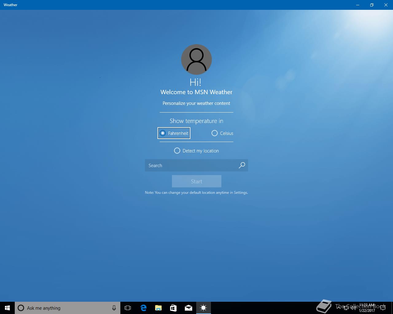Minimize the Weather window
Image resolution: width=393 pixels, height=314 pixels.
358,5
